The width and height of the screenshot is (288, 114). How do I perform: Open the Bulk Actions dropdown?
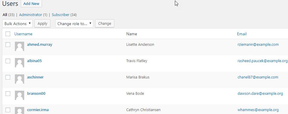pos(17,24)
